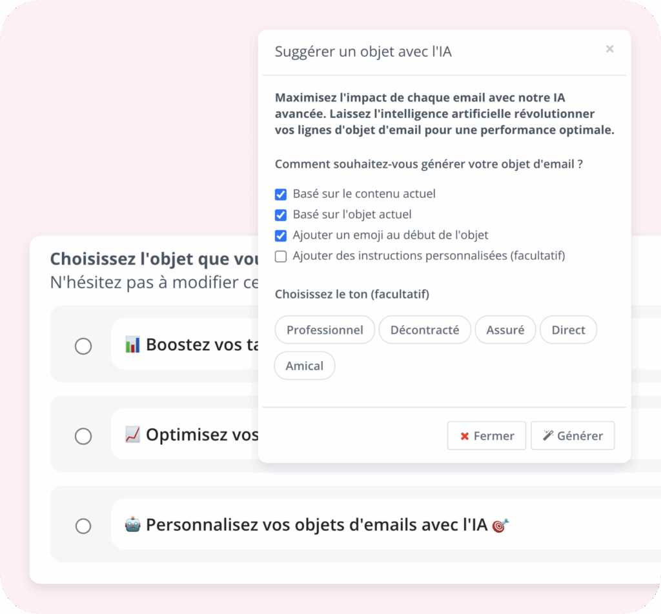Close the AI subject suggestion dialog
Screen dimensions: 661x614
pos(609,49)
